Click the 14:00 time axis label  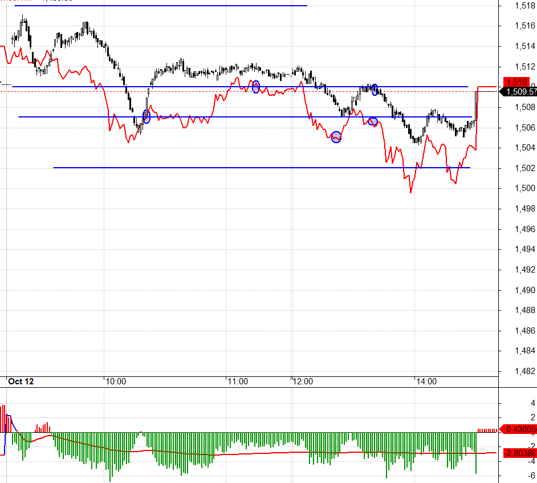[x=426, y=381]
